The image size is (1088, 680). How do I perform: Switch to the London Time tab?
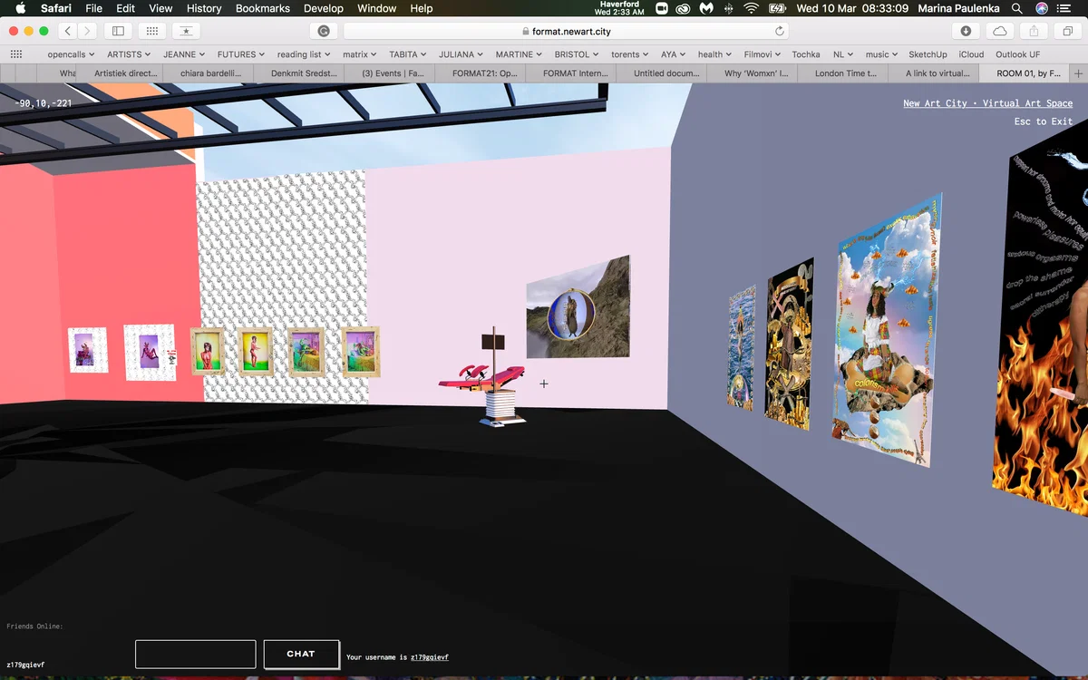(845, 73)
